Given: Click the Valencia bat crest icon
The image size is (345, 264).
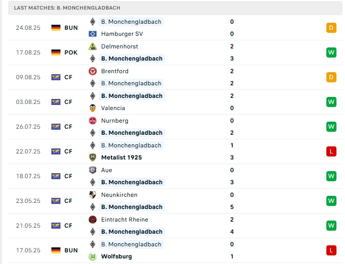Looking at the screenshot, I should point(93,108).
